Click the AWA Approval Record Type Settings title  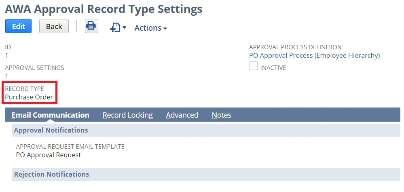click(104, 8)
